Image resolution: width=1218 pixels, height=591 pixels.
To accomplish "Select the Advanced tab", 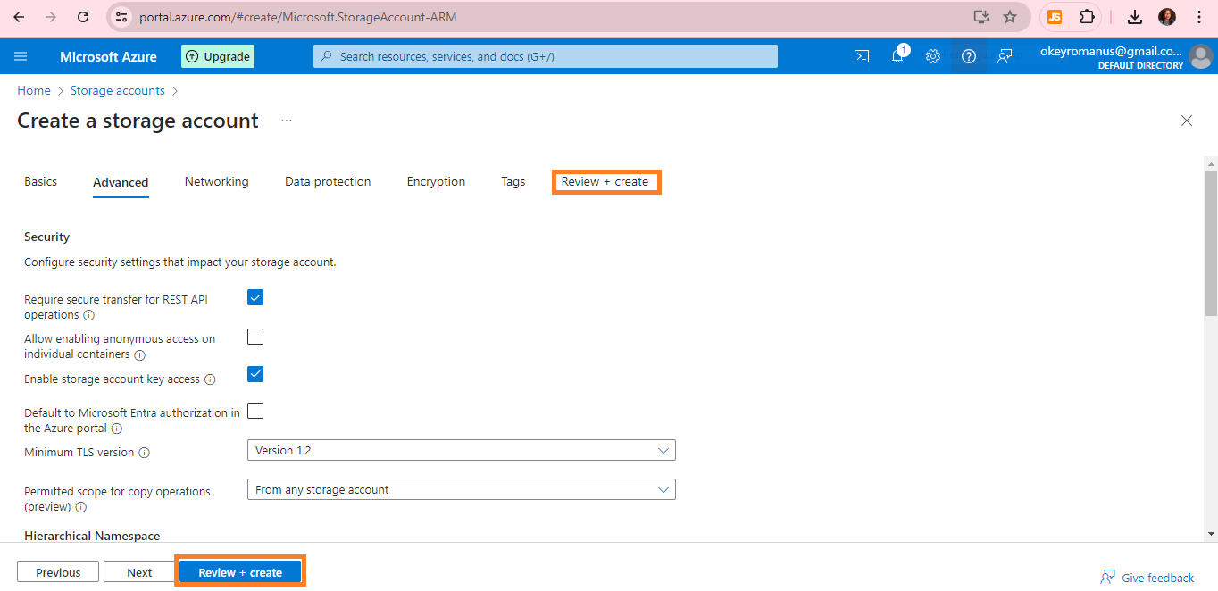I will tap(121, 182).
